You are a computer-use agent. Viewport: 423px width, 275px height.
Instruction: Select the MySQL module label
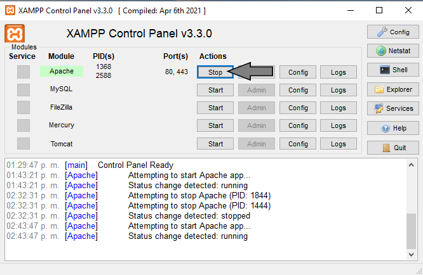[61, 89]
